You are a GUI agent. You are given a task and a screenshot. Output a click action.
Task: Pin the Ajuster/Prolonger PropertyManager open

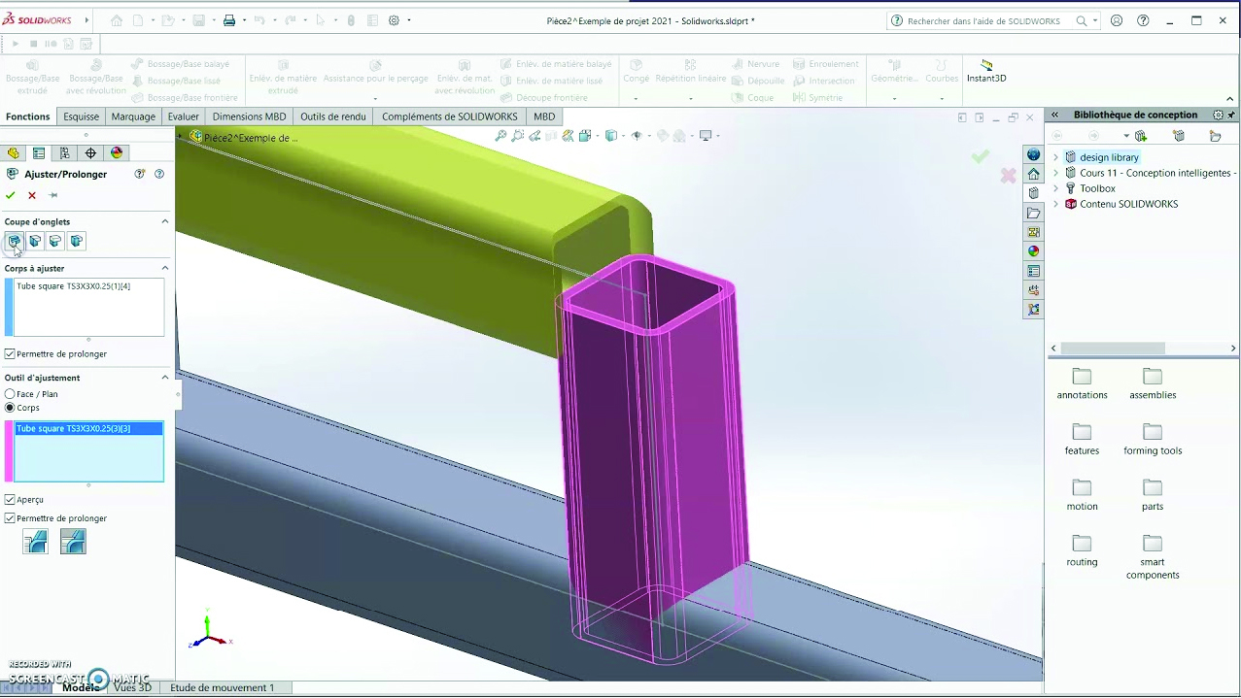tap(52, 194)
